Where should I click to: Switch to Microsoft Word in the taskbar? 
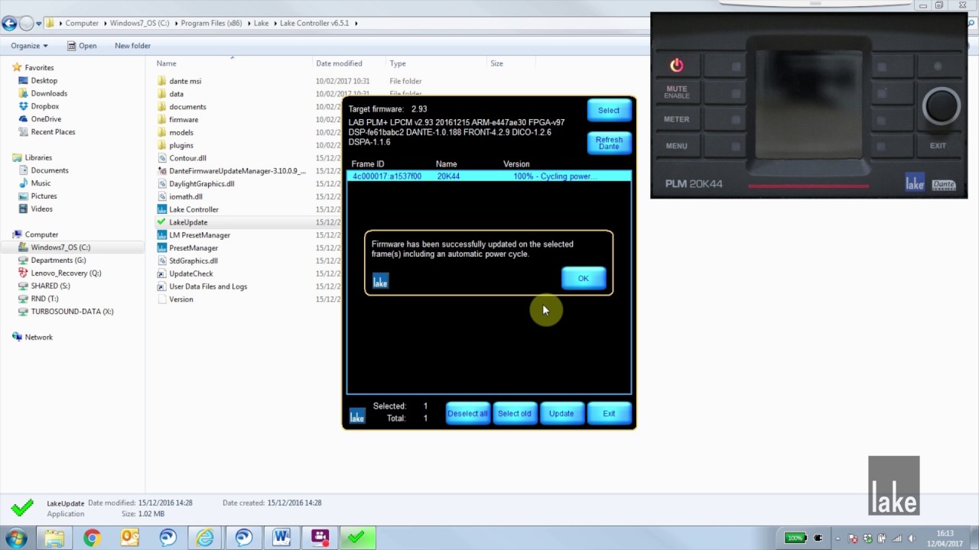[281, 538]
